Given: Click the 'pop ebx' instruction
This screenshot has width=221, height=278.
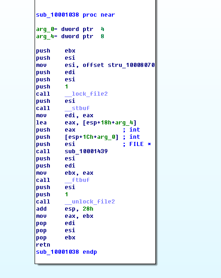Looking at the screenshot, I should [56, 238].
